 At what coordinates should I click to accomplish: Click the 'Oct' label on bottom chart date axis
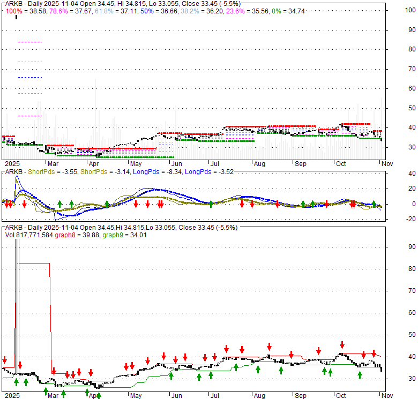click(x=341, y=396)
